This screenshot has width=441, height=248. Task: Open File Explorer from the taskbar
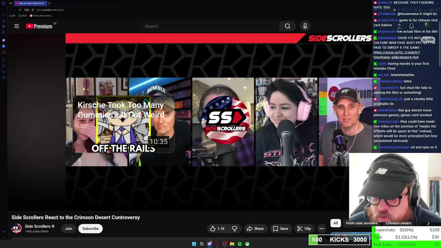point(232,244)
